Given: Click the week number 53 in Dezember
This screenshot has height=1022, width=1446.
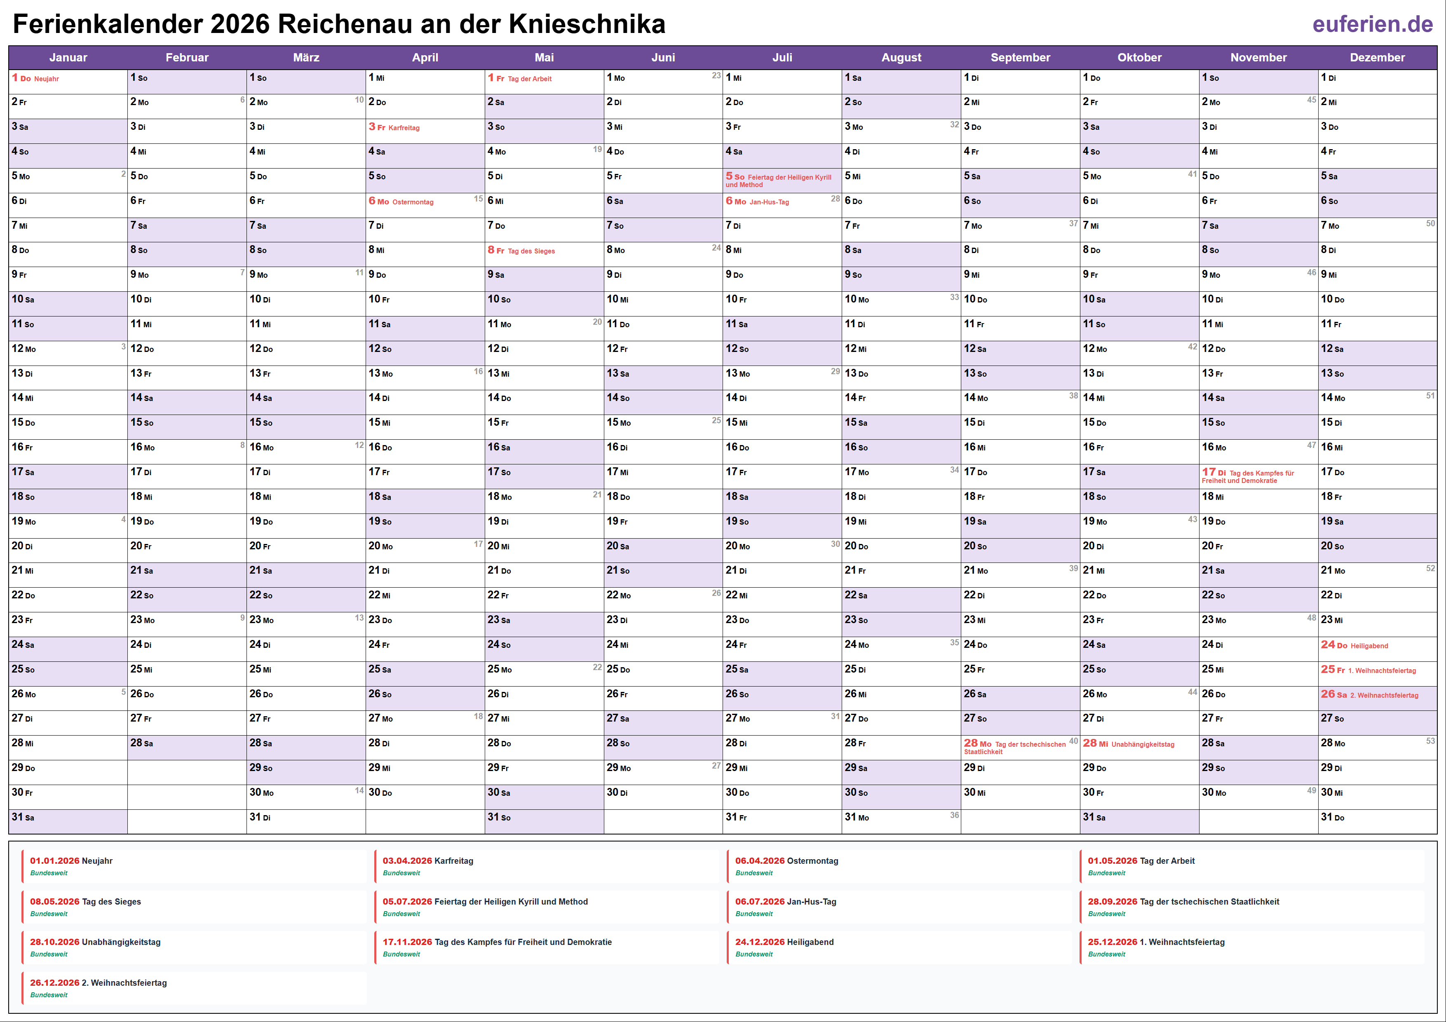Looking at the screenshot, I should pyautogui.click(x=1430, y=741).
